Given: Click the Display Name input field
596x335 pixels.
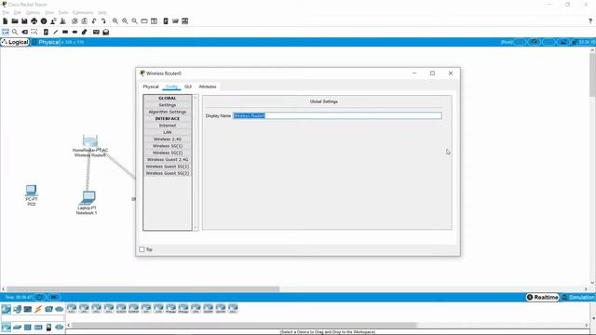Looking at the screenshot, I should tap(337, 115).
